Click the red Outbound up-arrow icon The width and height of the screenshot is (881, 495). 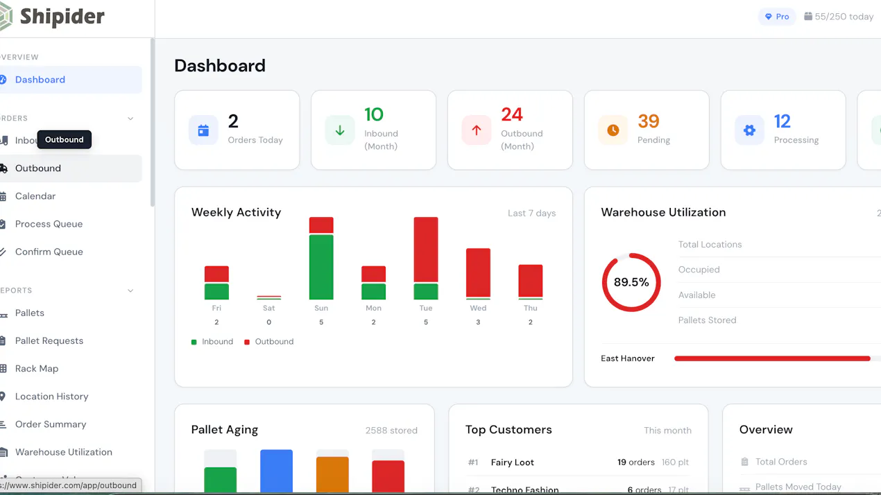[477, 130]
